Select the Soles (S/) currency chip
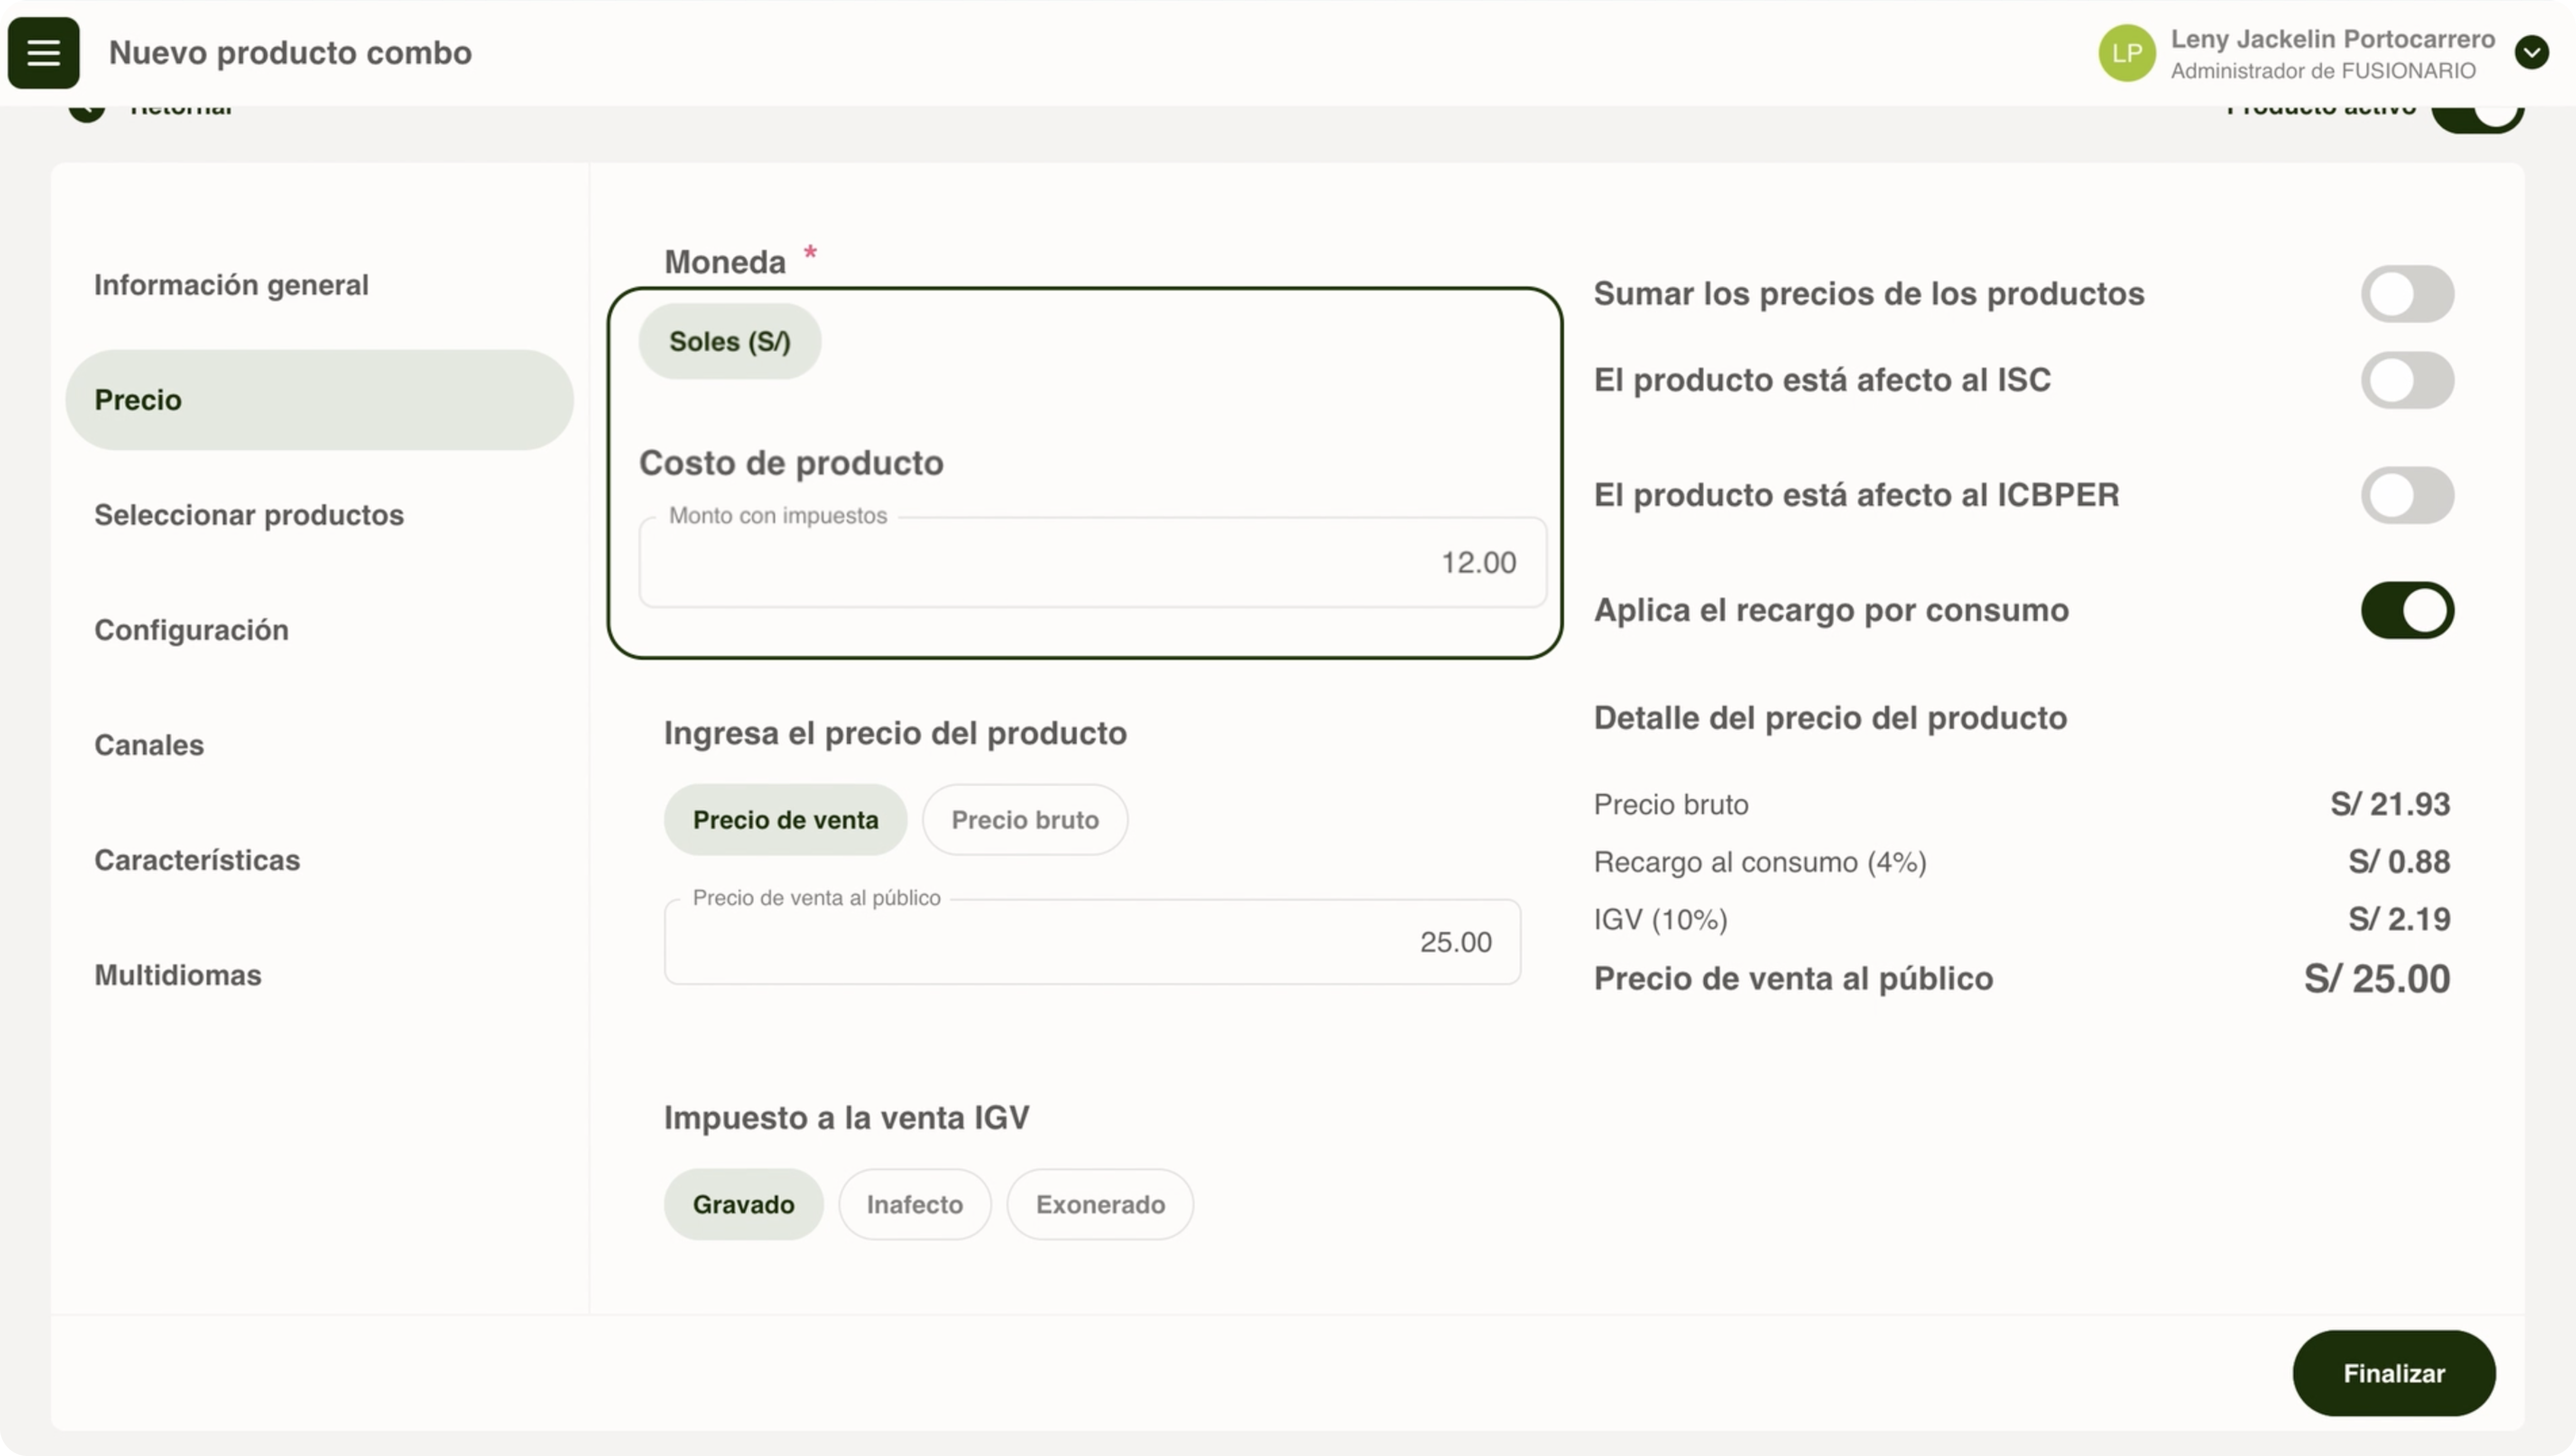 coord(729,341)
